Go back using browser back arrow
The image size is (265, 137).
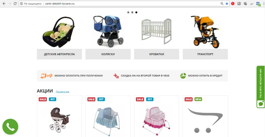click(4, 4)
